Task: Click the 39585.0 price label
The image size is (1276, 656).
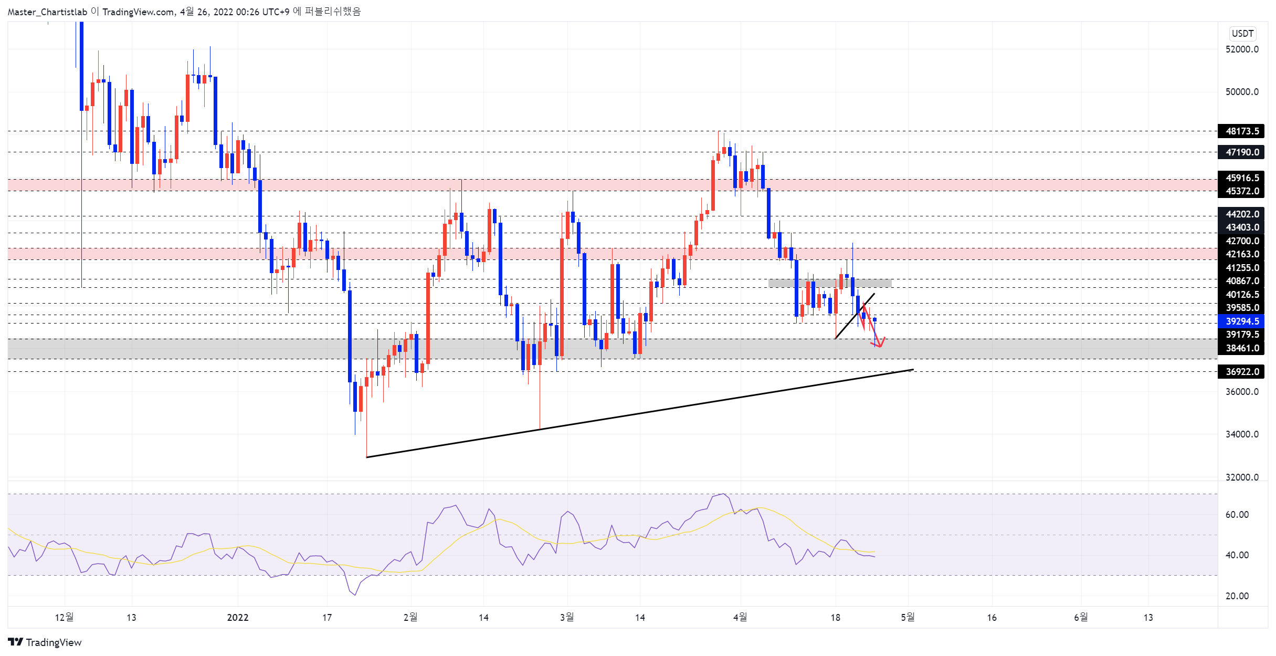Action: [1241, 308]
